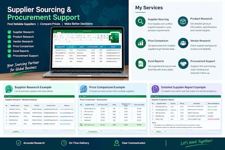Click the Price Comparison Example chart icon
Image resolution: width=225 pixels, height=150 pixels.
coord(83,89)
